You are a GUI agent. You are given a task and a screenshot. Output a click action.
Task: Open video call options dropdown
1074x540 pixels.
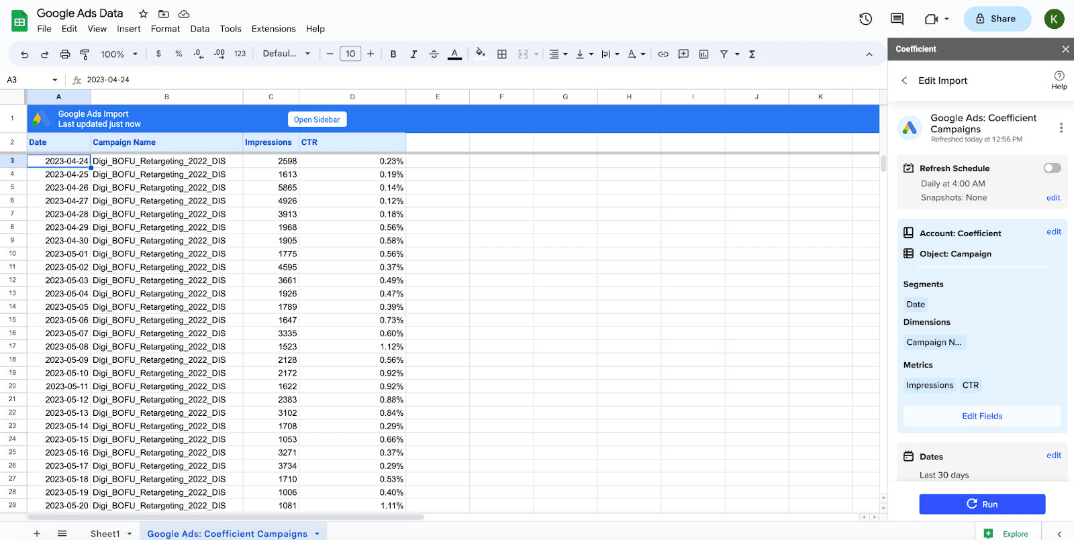(946, 19)
